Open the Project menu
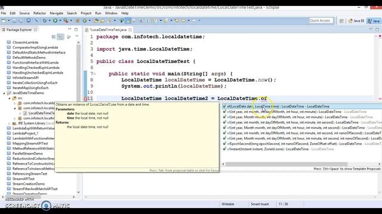The image size is (382, 214). tap(86, 13)
